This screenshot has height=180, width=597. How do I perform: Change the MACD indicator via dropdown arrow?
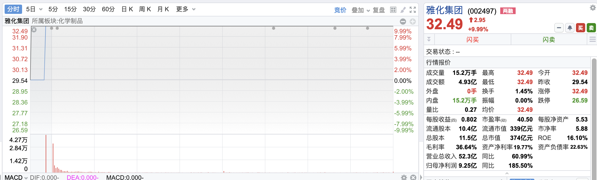tap(26, 178)
